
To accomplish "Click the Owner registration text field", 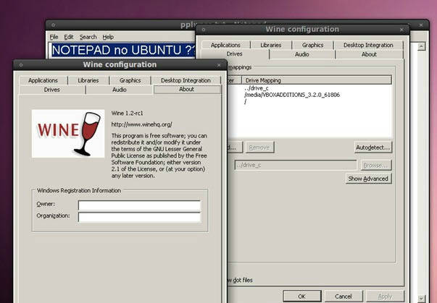I will click(139, 205).
